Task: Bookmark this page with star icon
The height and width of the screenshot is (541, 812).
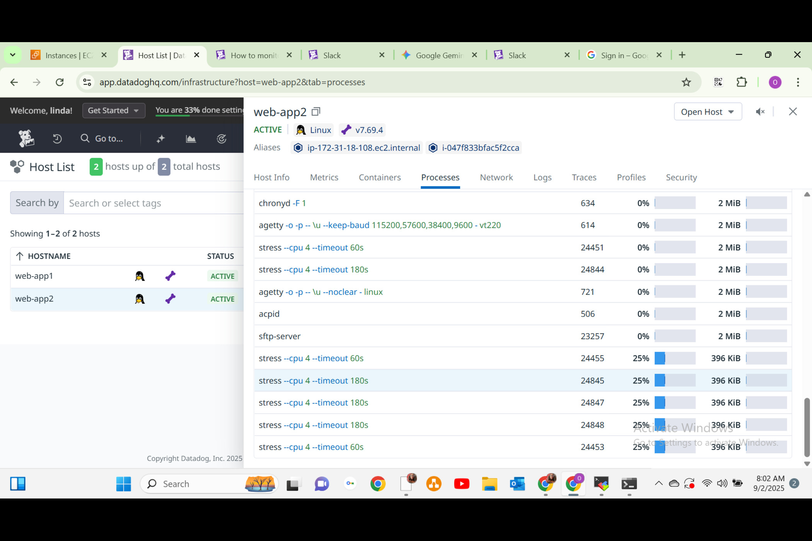Action: tap(686, 82)
